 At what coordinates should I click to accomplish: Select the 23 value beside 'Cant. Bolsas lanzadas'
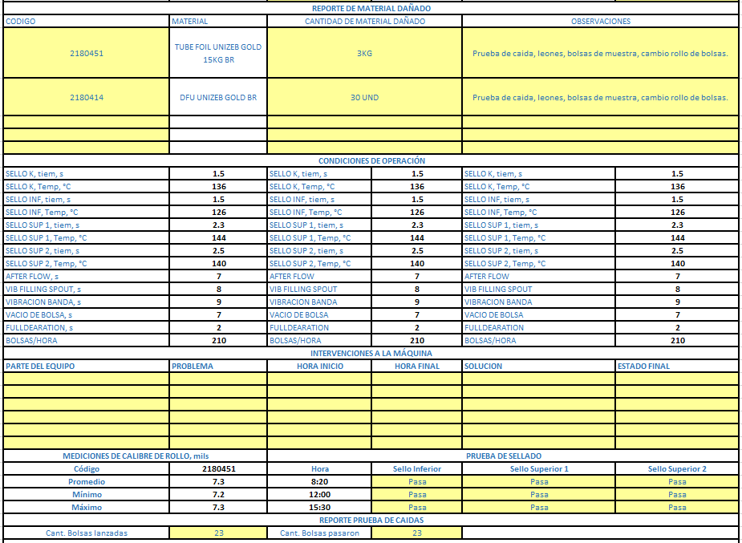(x=218, y=533)
